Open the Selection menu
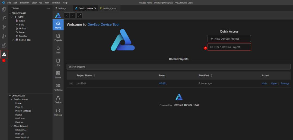This screenshot has width=293, height=140. coord(25,3)
